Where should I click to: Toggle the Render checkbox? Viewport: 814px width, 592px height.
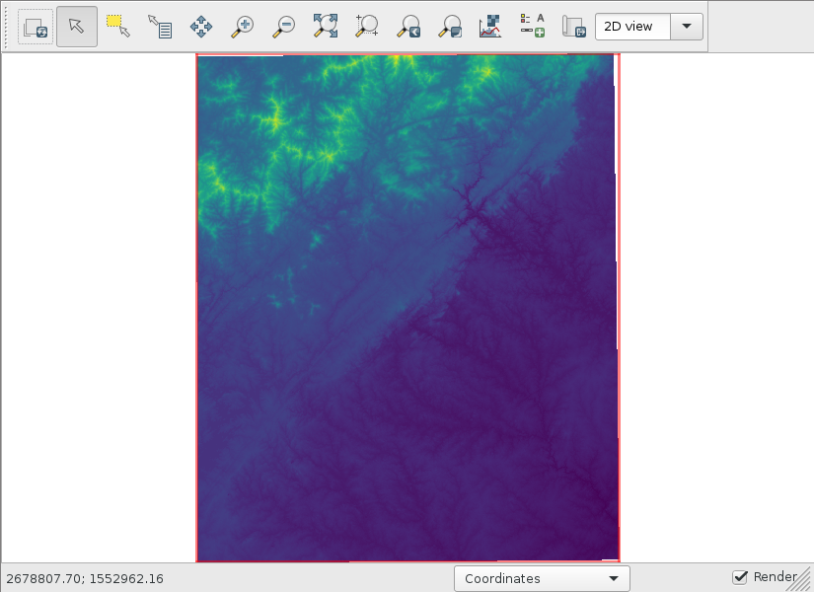(x=740, y=577)
